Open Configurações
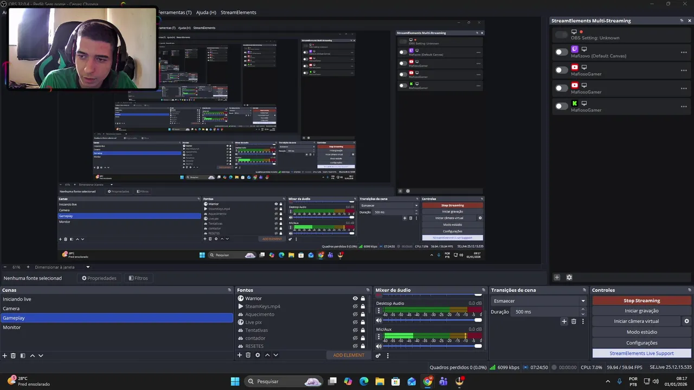This screenshot has width=694, height=390. (x=642, y=343)
